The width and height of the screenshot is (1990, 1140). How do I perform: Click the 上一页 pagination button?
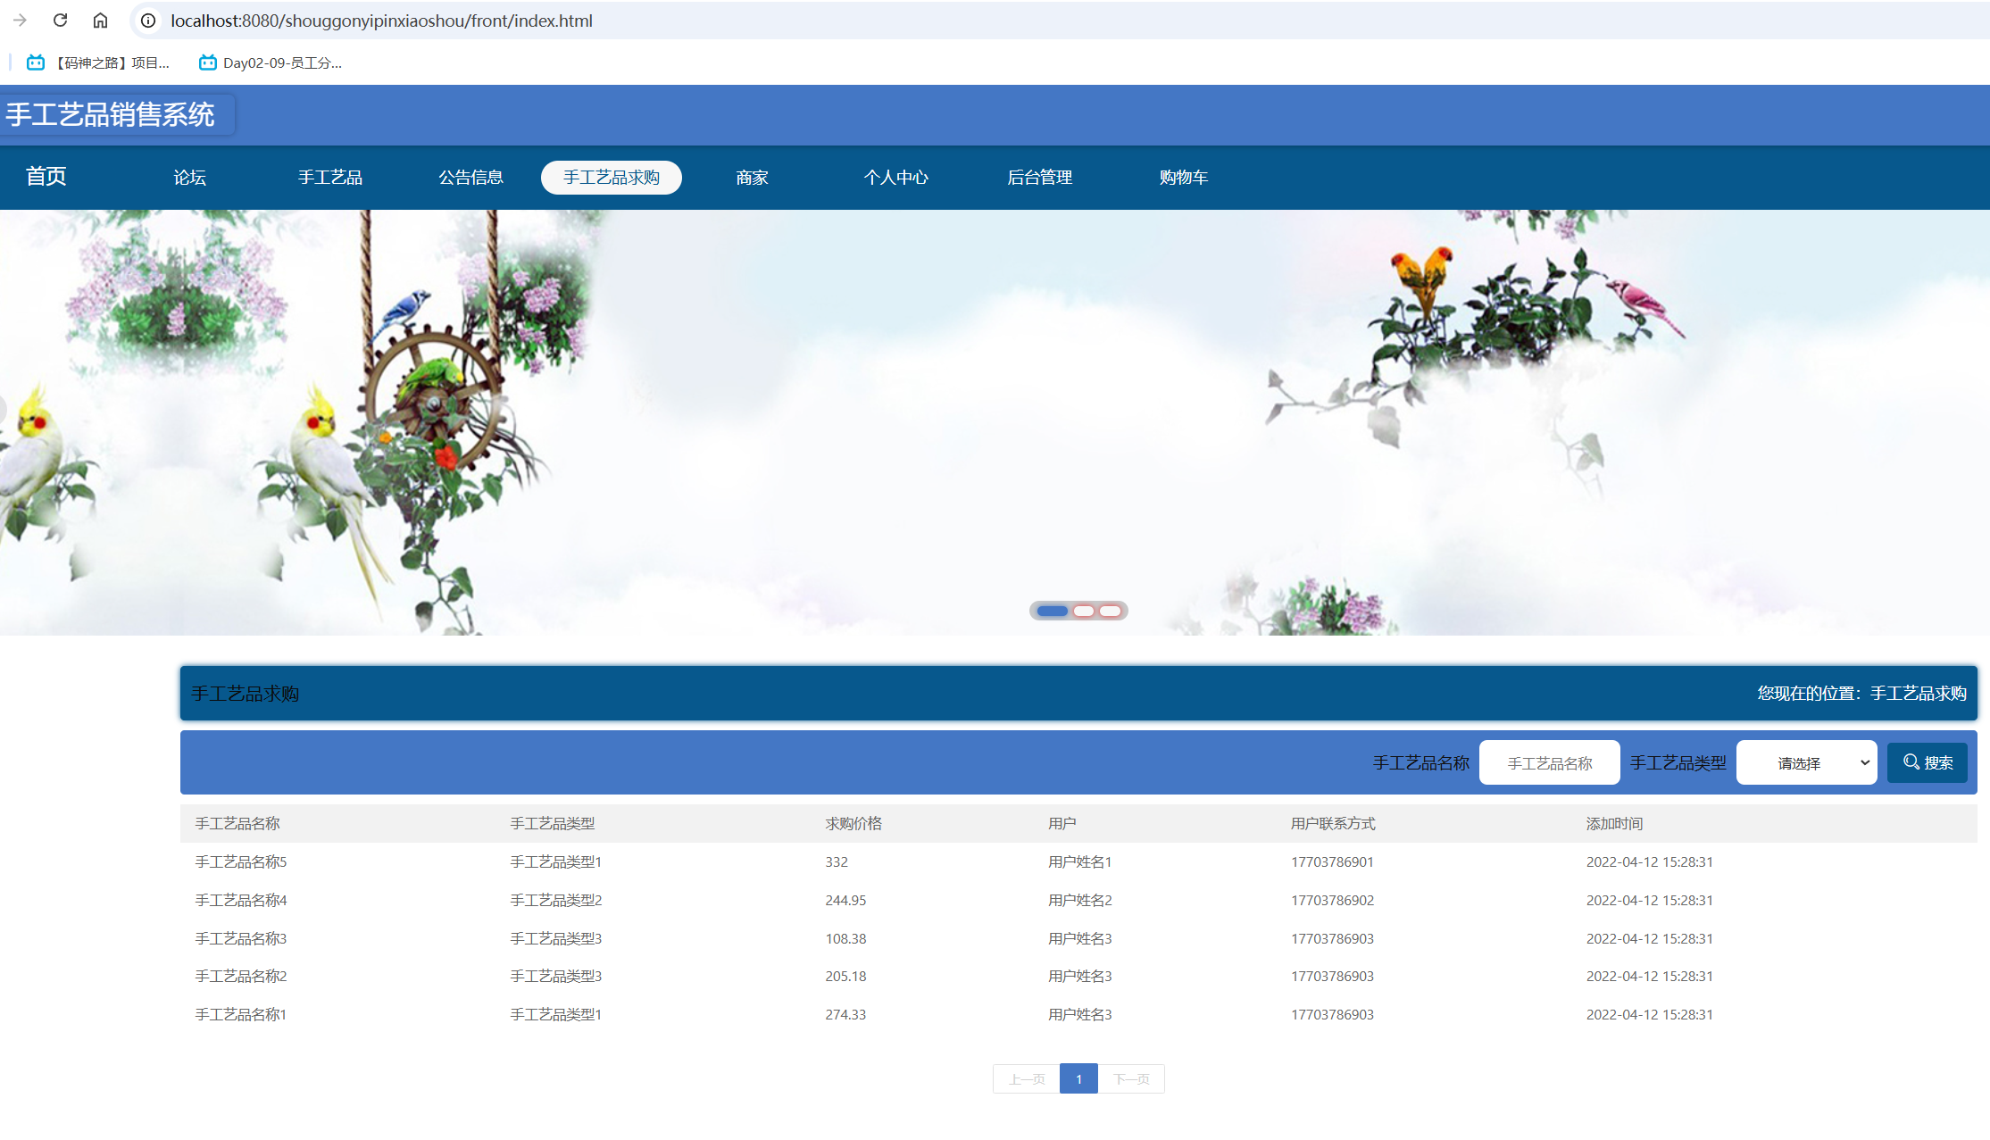pos(1027,1078)
